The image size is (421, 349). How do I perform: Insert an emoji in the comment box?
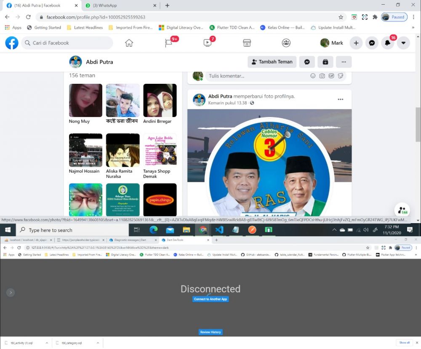(x=313, y=76)
